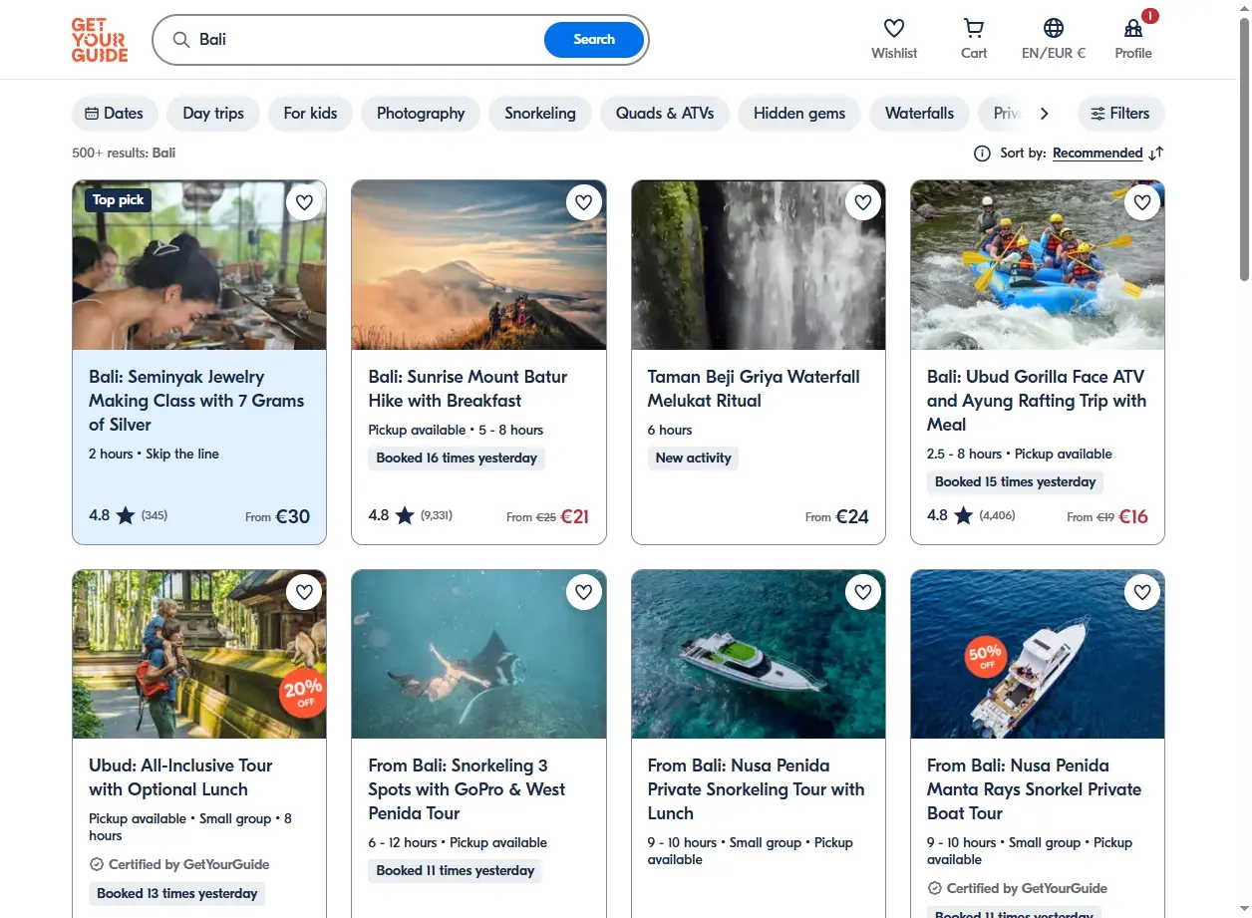Select the Waterfalls filter chip
The width and height of the screenshot is (1252, 918).
pyautogui.click(x=919, y=114)
